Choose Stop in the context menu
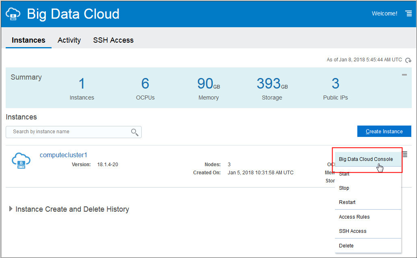 pos(344,188)
